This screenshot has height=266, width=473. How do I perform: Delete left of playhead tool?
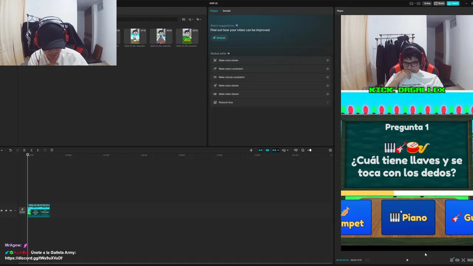[31, 150]
